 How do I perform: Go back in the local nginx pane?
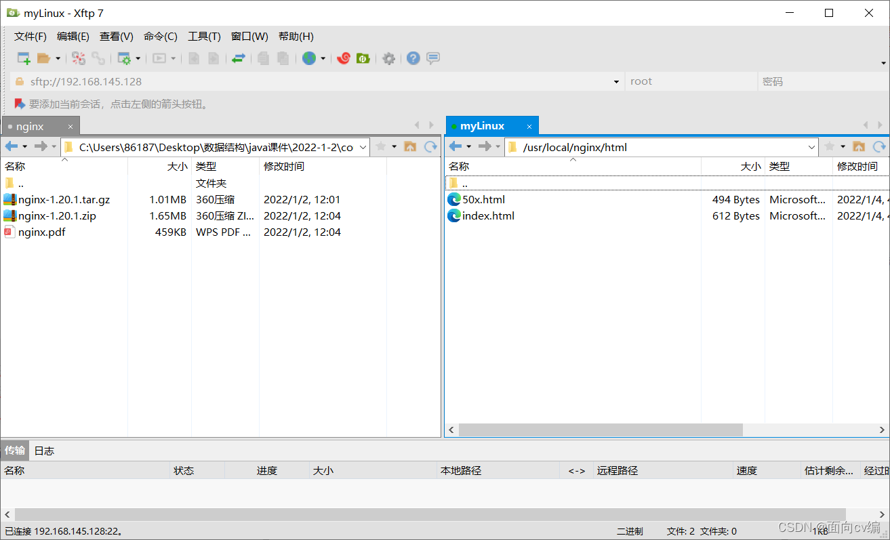(x=12, y=146)
